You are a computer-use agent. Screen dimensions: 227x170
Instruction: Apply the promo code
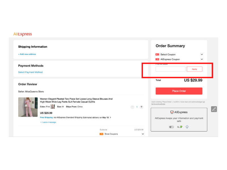point(194,69)
